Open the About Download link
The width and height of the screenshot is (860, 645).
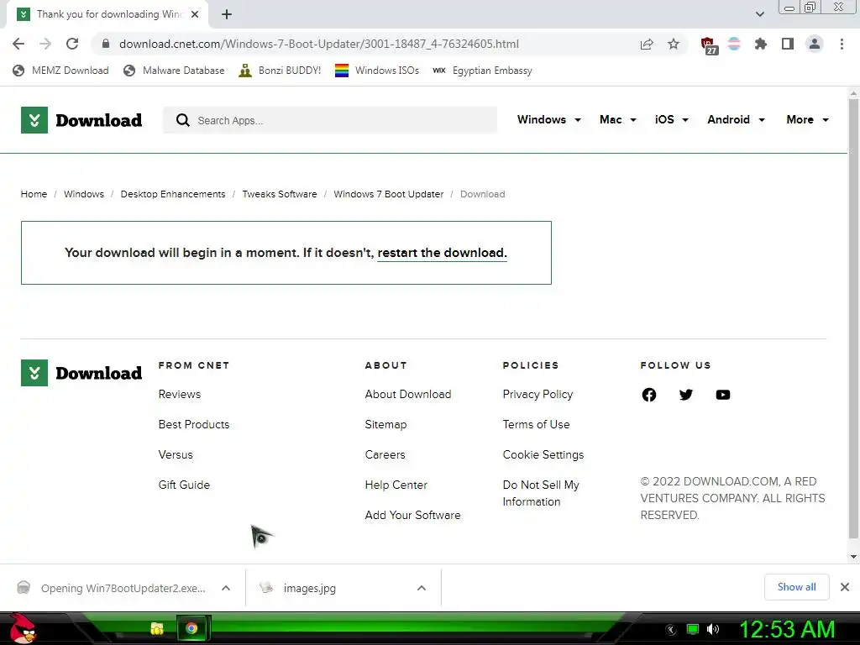pos(408,395)
